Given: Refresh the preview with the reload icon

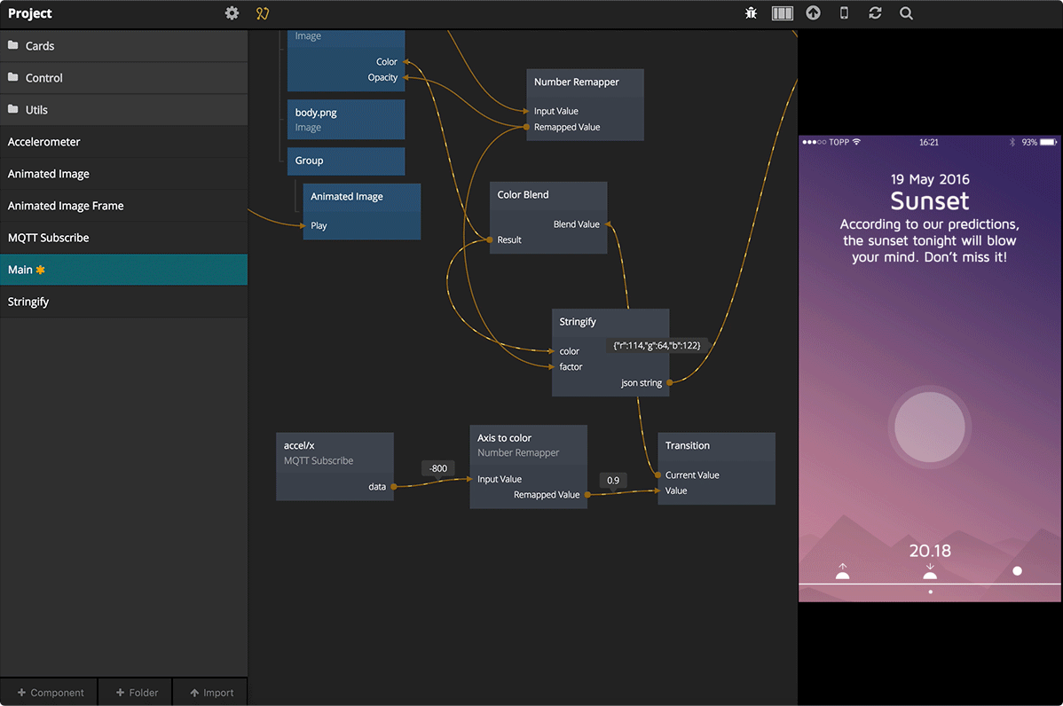Looking at the screenshot, I should coord(874,12).
